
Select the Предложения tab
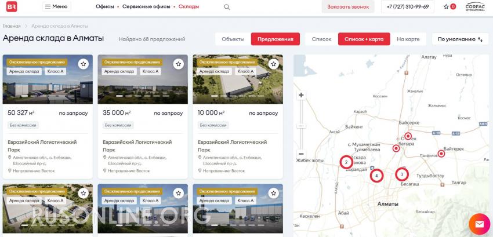pos(275,39)
